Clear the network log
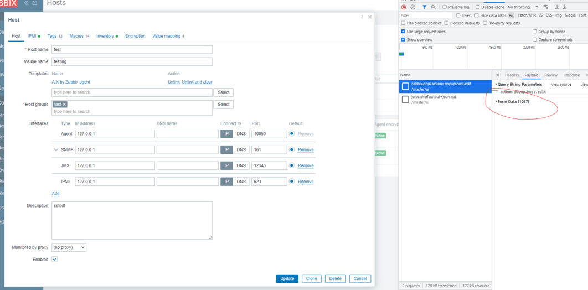 pos(412,7)
